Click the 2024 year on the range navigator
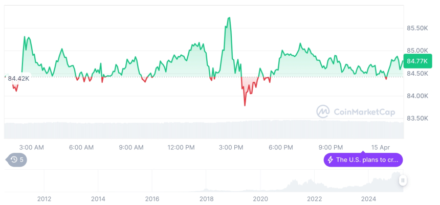The height and width of the screenshot is (205, 440). click(368, 199)
